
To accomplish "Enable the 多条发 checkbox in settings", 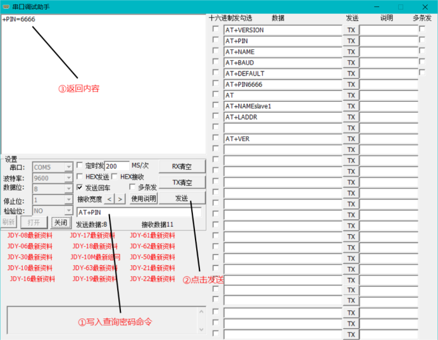I will click(x=132, y=187).
